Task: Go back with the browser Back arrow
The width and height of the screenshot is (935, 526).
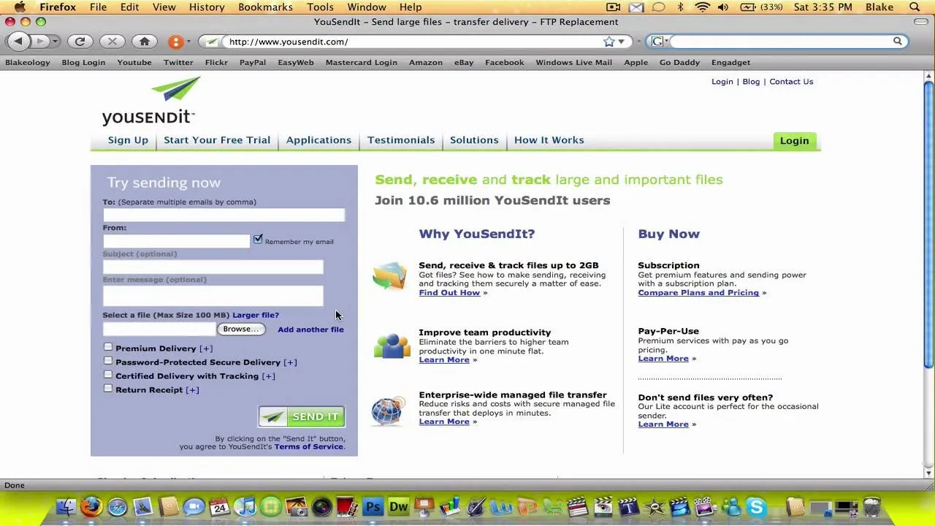Action: (18, 42)
